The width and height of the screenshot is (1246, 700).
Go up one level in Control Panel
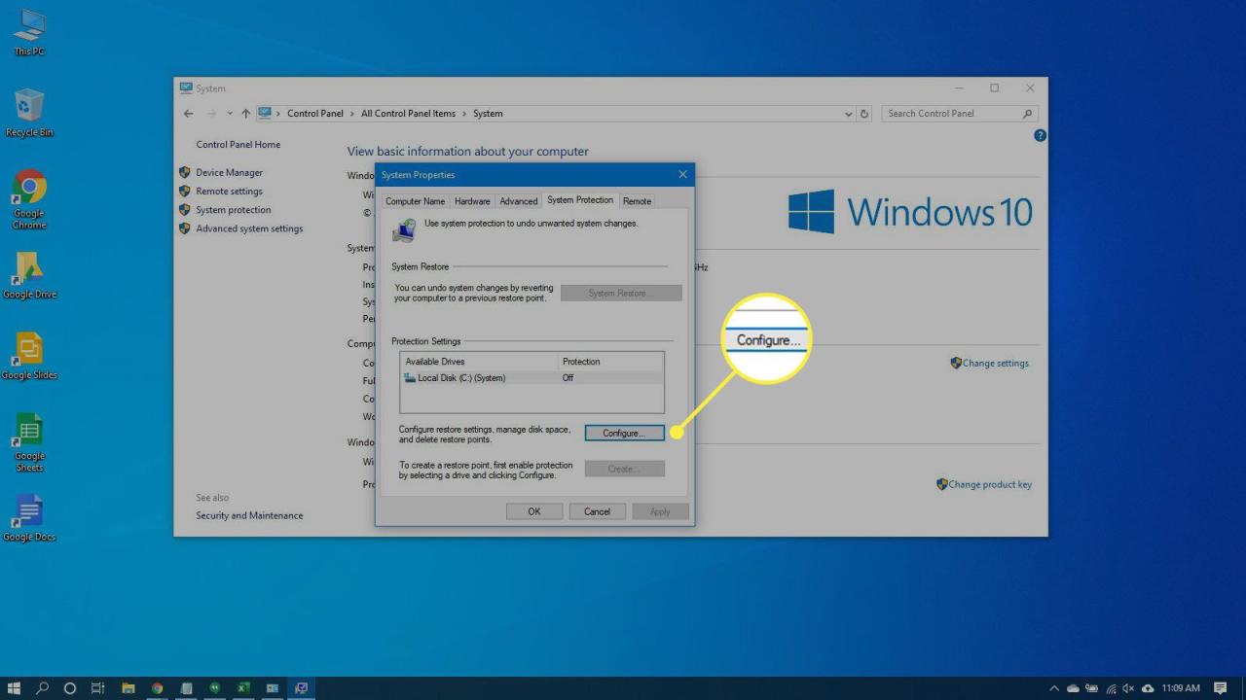(245, 114)
